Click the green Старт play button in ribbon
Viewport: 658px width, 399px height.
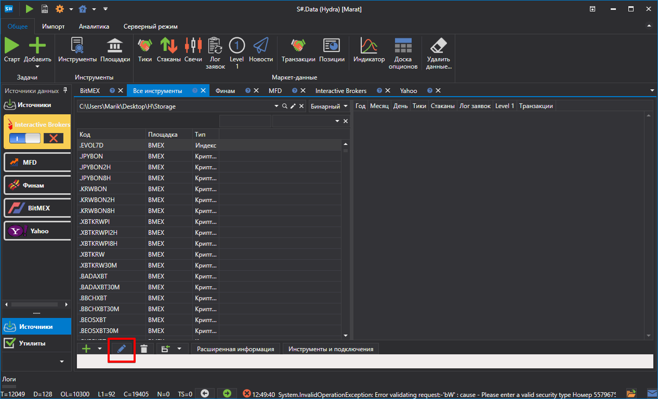pyautogui.click(x=12, y=45)
